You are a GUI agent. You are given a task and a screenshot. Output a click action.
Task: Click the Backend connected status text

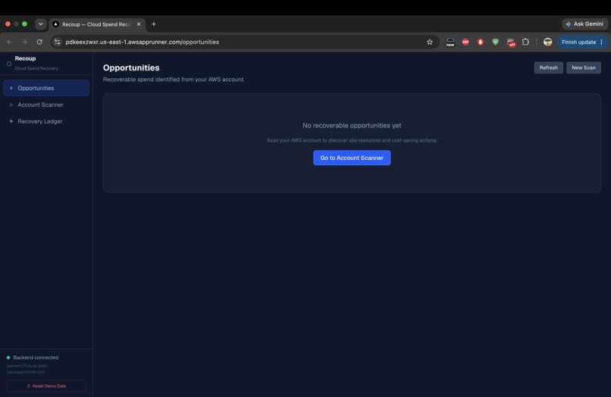tap(36, 358)
